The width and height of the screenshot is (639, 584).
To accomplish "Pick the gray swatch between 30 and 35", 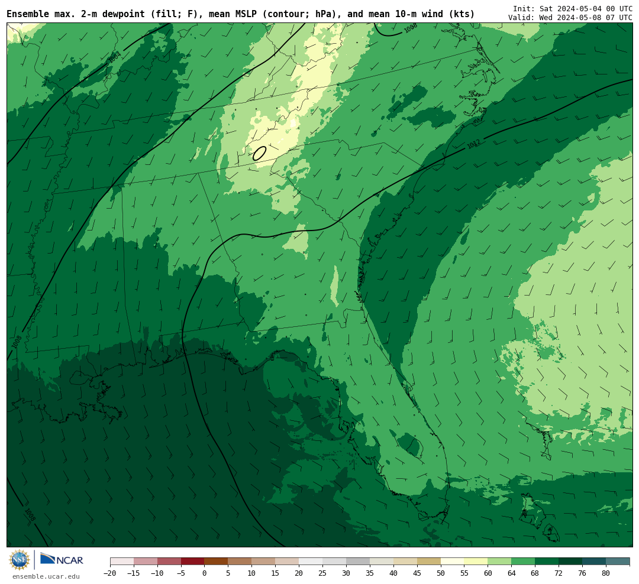I will coord(358,562).
